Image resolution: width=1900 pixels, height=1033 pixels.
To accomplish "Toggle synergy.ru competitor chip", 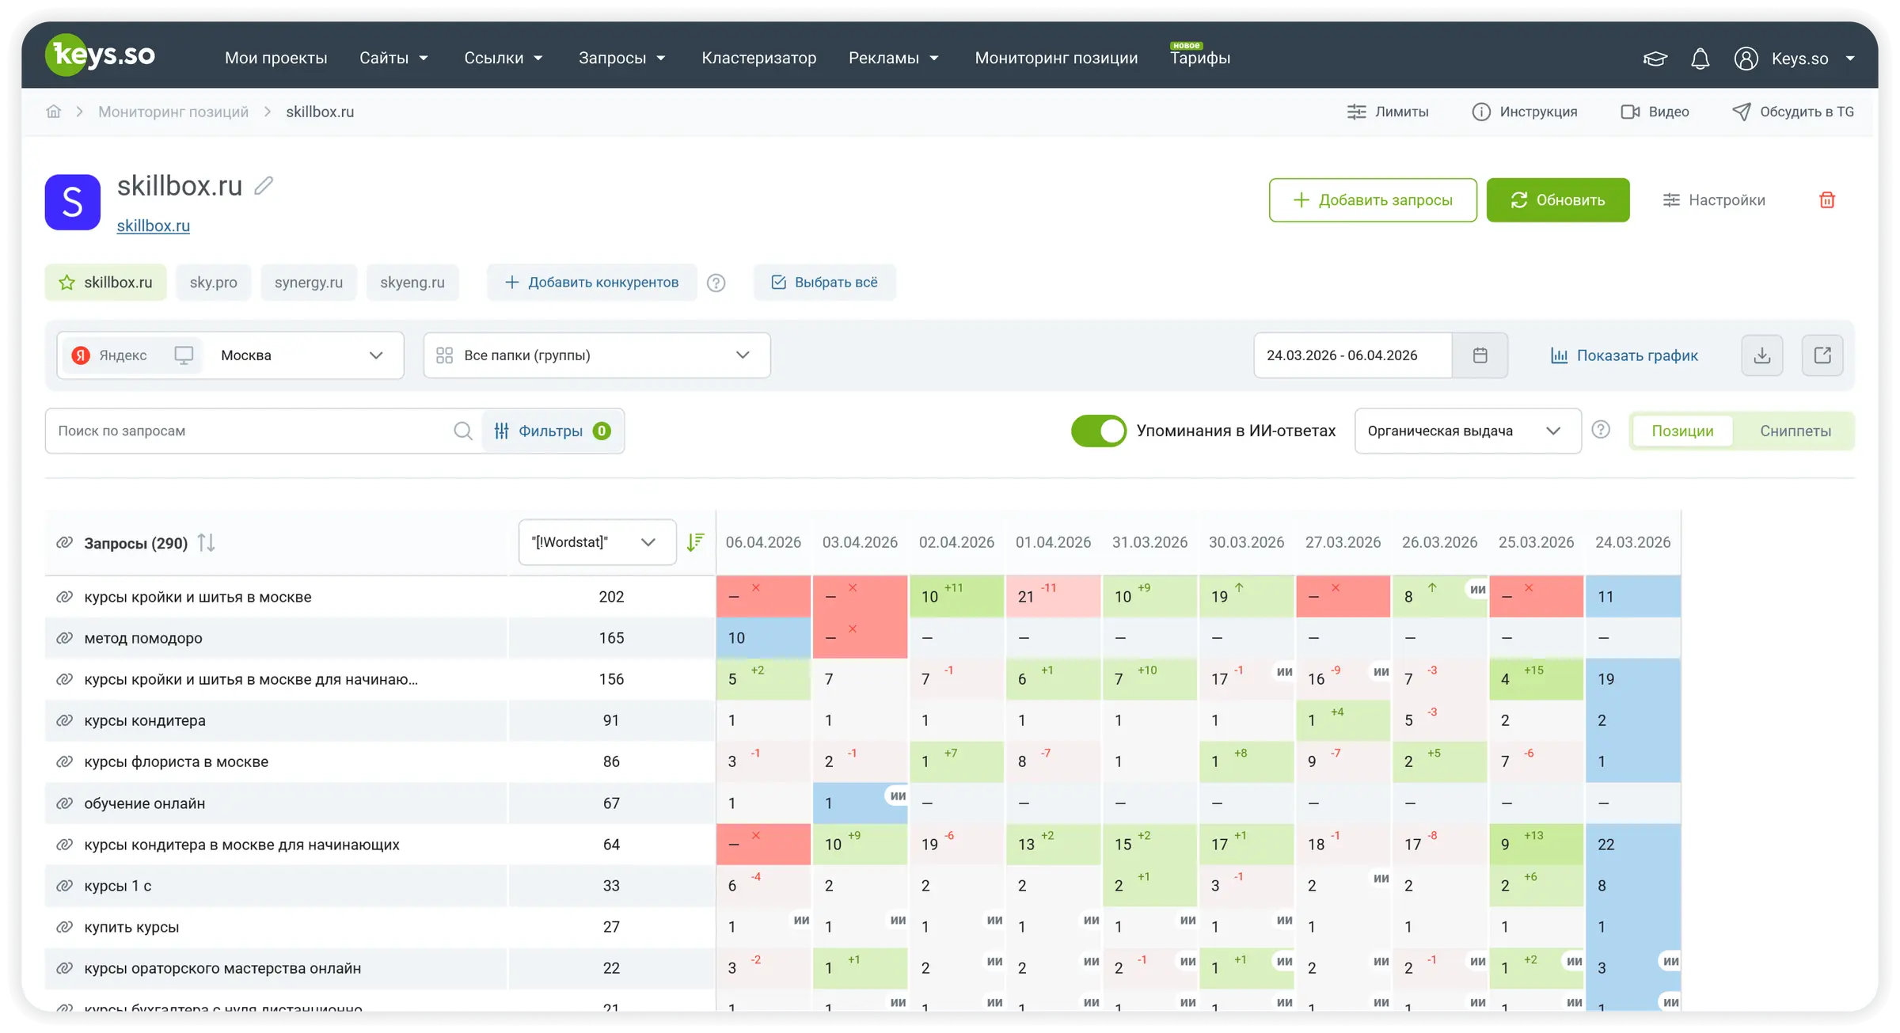I will (x=309, y=283).
